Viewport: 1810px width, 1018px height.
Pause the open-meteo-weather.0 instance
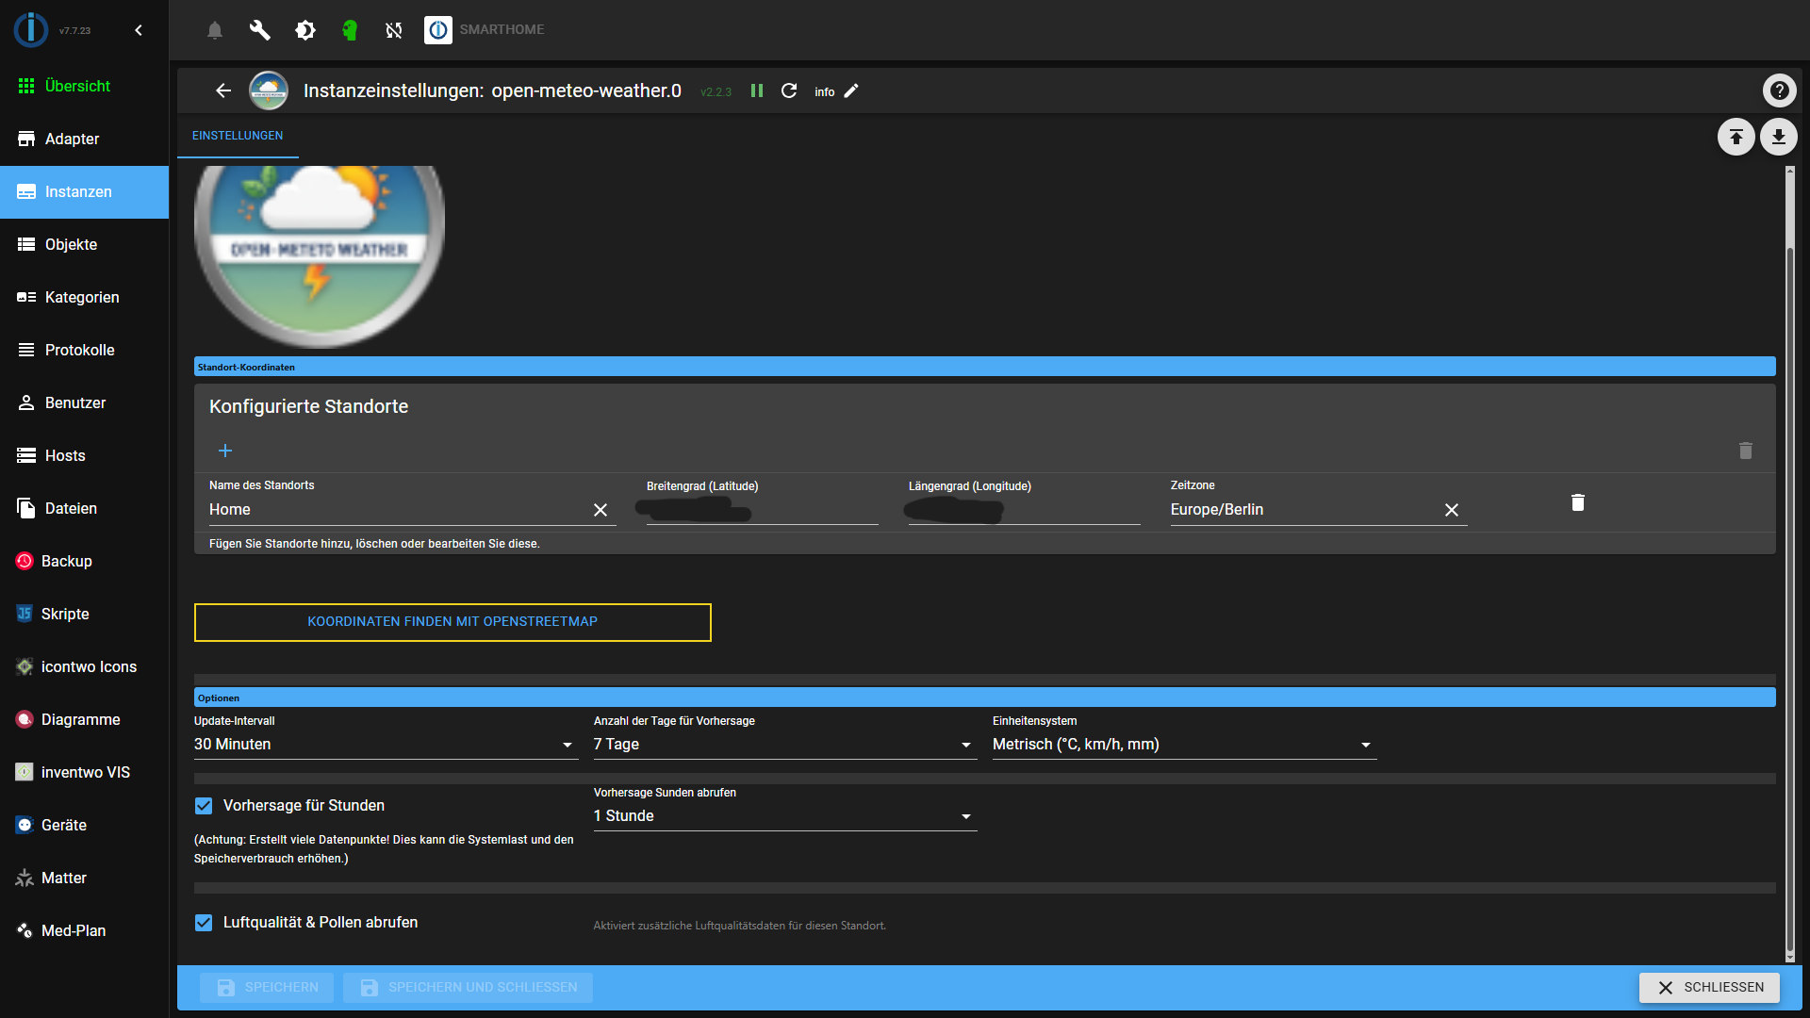[x=757, y=90]
